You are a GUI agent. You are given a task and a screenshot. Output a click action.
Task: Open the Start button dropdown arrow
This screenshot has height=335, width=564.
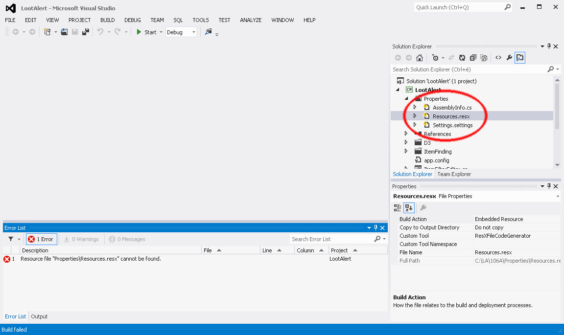[161, 32]
